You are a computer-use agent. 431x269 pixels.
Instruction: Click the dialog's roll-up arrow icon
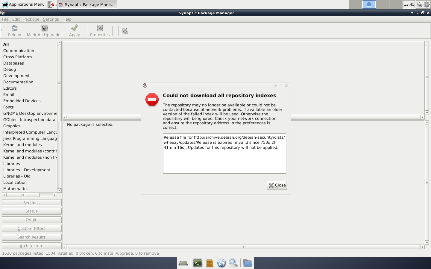(x=276, y=86)
